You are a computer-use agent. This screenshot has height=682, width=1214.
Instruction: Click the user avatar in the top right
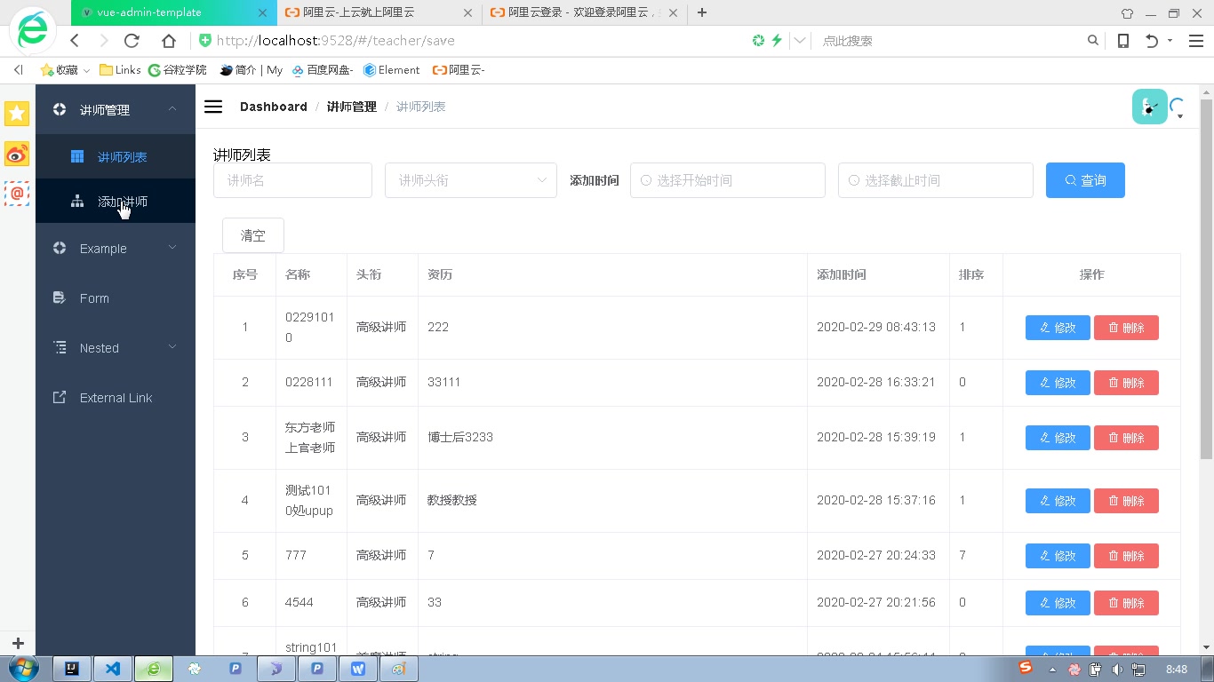coord(1149,106)
